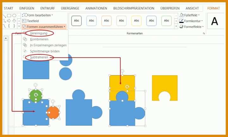Open the Formeffekte effects dropdown
The width and height of the screenshot is (228, 137).
tap(192, 27)
